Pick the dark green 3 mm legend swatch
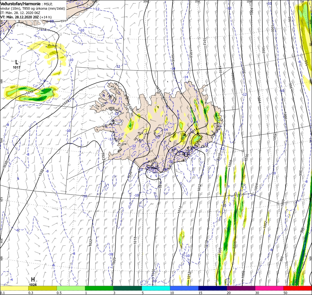Screen dimensions: 312x295 pyautogui.click(x=128, y=288)
